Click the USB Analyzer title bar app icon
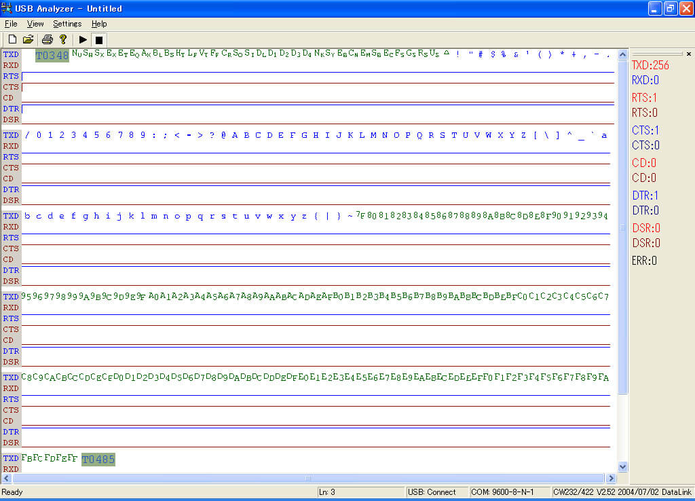The width and height of the screenshot is (695, 501). coord(6,8)
